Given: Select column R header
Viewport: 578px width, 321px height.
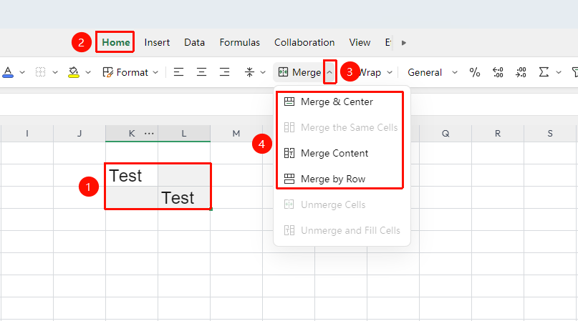Looking at the screenshot, I should 498,133.
